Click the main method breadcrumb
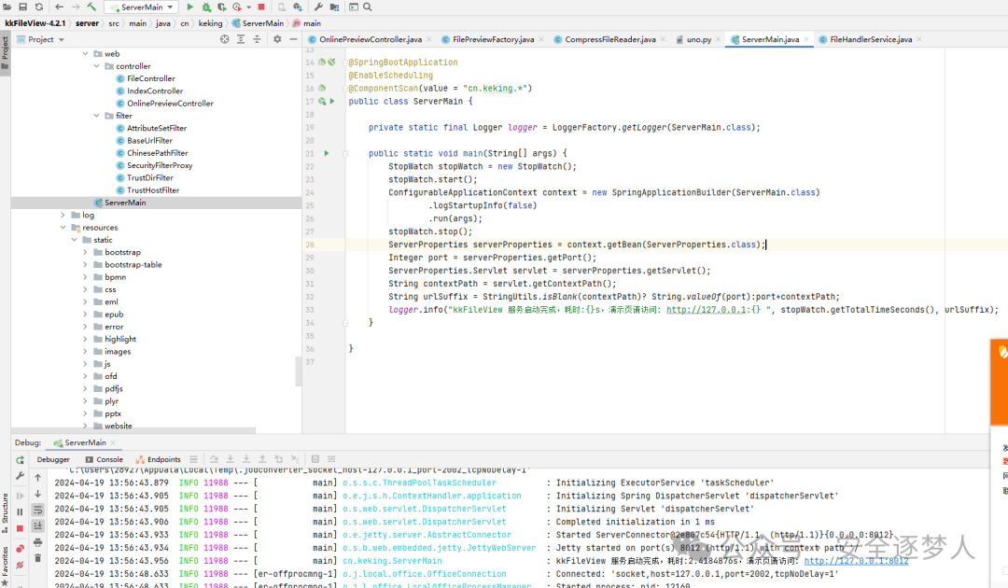 307,23
